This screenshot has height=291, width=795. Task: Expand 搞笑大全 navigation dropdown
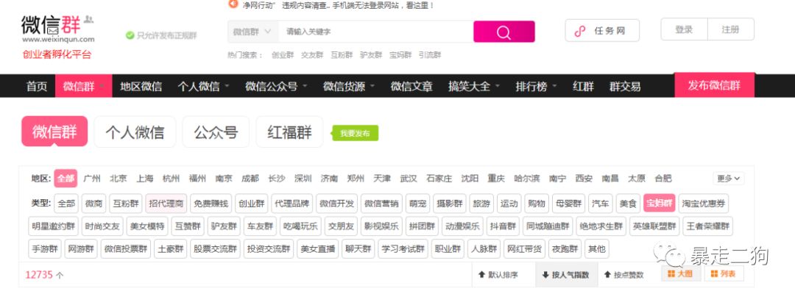[x=473, y=87]
